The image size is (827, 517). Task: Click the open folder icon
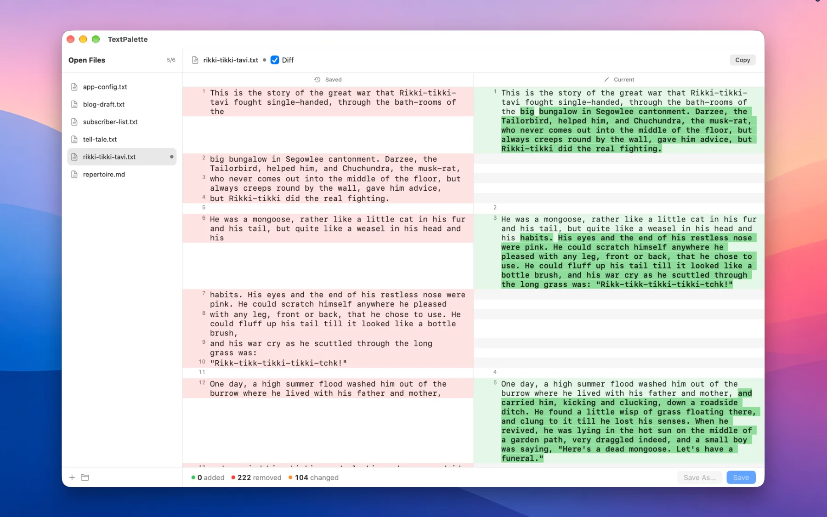(85, 477)
